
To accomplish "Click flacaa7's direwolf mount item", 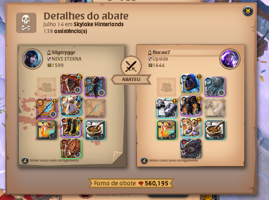I will [x=191, y=149].
